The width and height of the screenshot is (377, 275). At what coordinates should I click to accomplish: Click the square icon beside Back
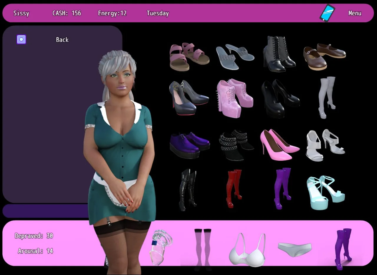(21, 39)
